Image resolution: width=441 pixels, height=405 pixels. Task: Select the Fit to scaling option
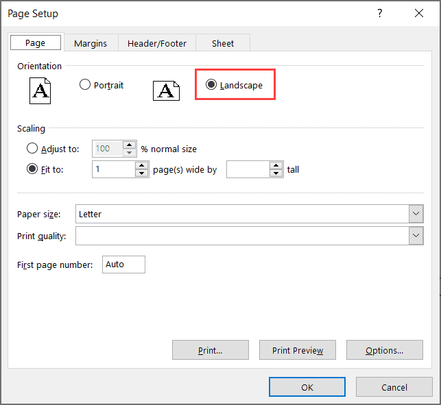[x=32, y=169]
